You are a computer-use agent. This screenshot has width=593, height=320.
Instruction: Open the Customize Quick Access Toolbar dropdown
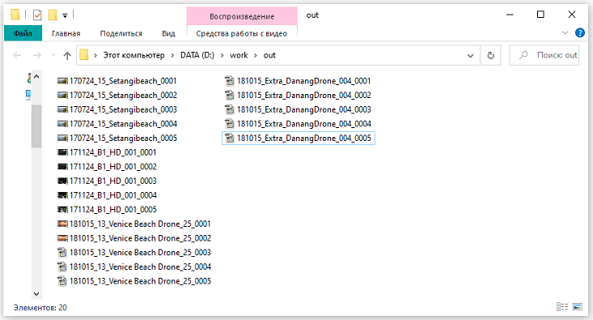(x=65, y=15)
